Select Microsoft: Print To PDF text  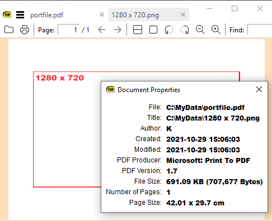point(208,161)
